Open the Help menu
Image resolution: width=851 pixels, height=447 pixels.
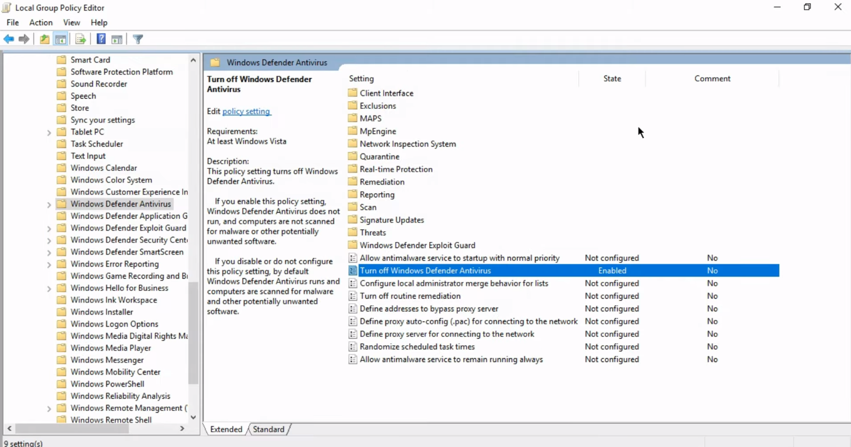[x=99, y=23]
